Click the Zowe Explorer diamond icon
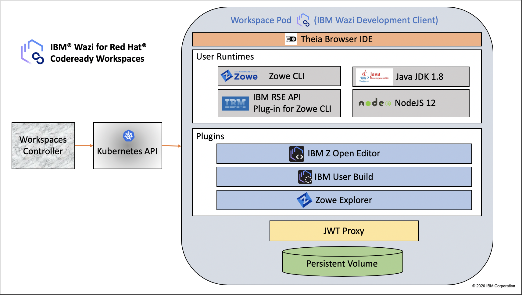This screenshot has height=295, width=522. [304, 200]
